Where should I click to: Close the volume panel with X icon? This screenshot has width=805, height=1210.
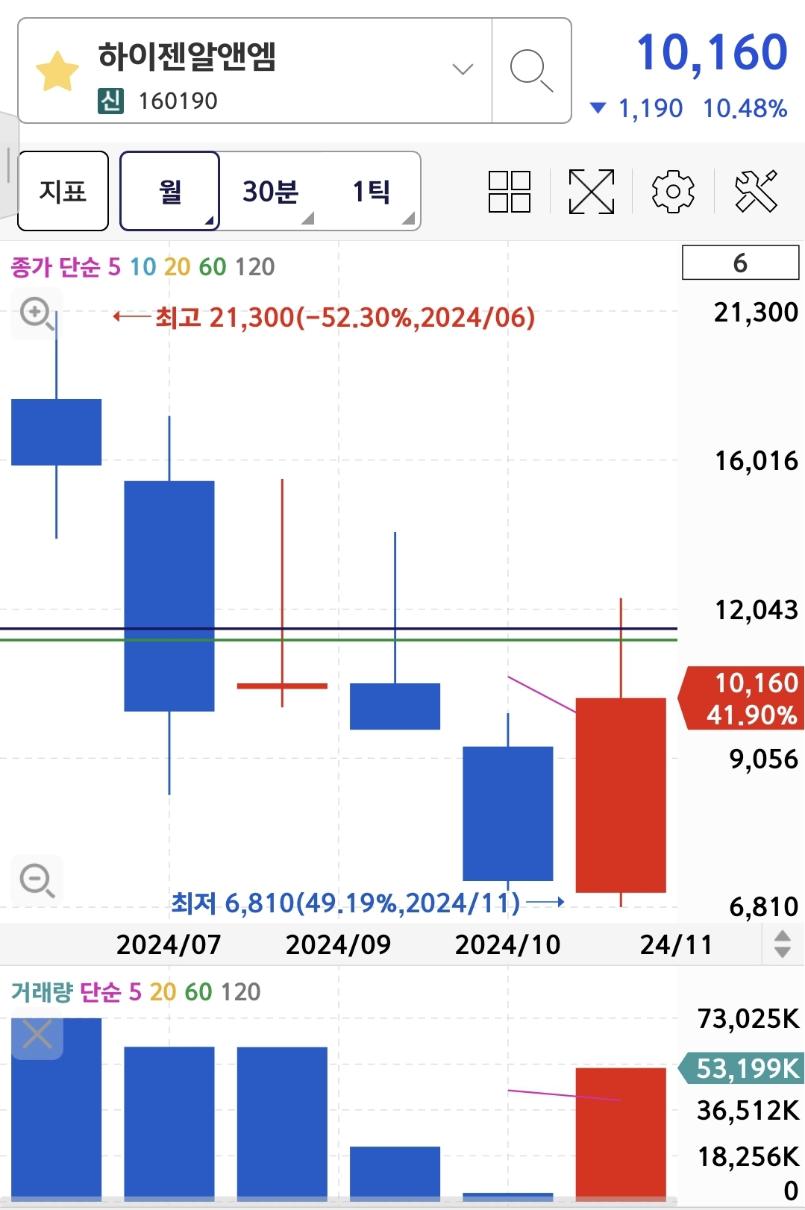pos(37,1035)
